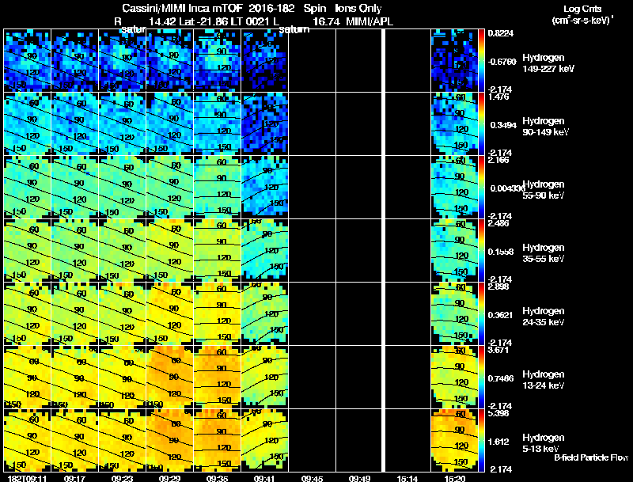This screenshot has height=482, width=633.
Task: Open the 13-24 keV panel at 09:35
Action: pyautogui.click(x=217, y=377)
